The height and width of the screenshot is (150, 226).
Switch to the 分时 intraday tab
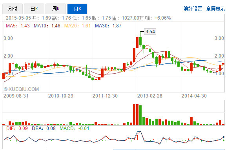tap(13, 9)
